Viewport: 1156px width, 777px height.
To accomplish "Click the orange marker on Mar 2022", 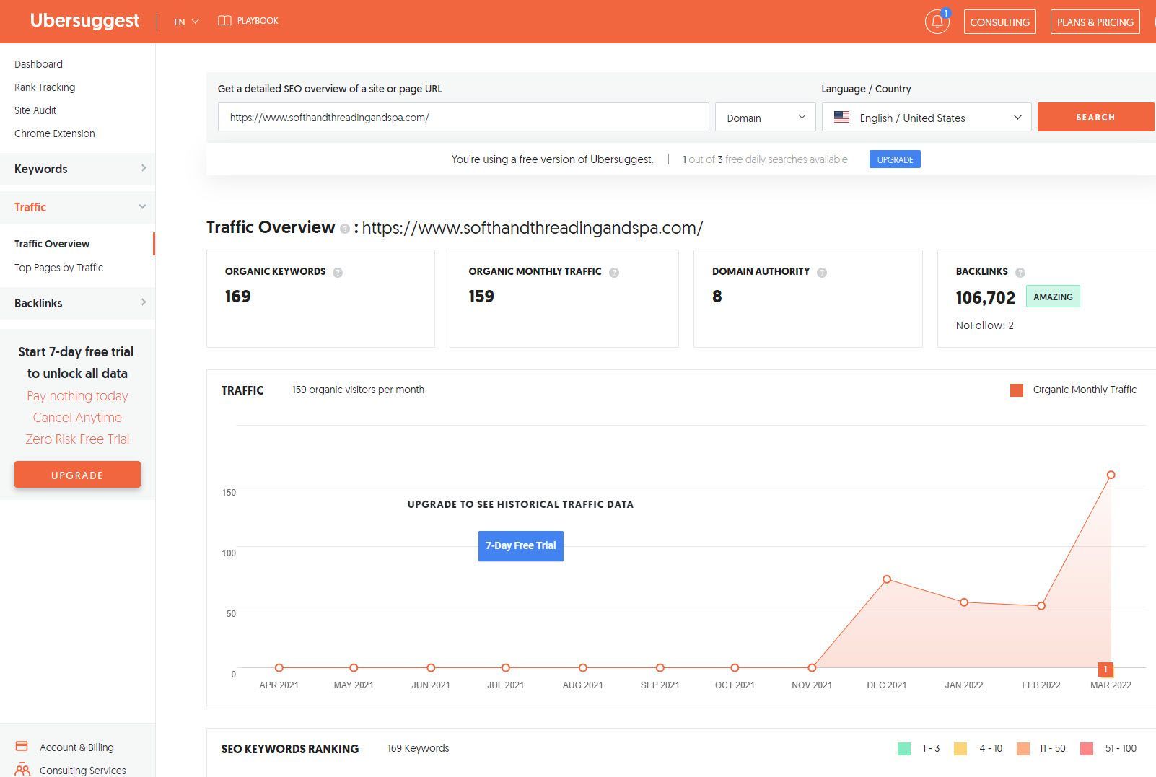I will click(1105, 670).
